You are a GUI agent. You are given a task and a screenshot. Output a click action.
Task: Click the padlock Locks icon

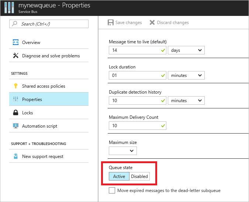15,112
